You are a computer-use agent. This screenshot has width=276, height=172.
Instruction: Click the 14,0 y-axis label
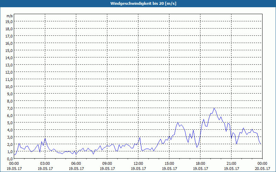point(9,57)
